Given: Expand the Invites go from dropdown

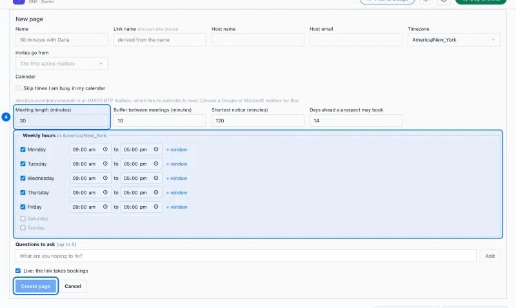Looking at the screenshot, I should coord(61,63).
